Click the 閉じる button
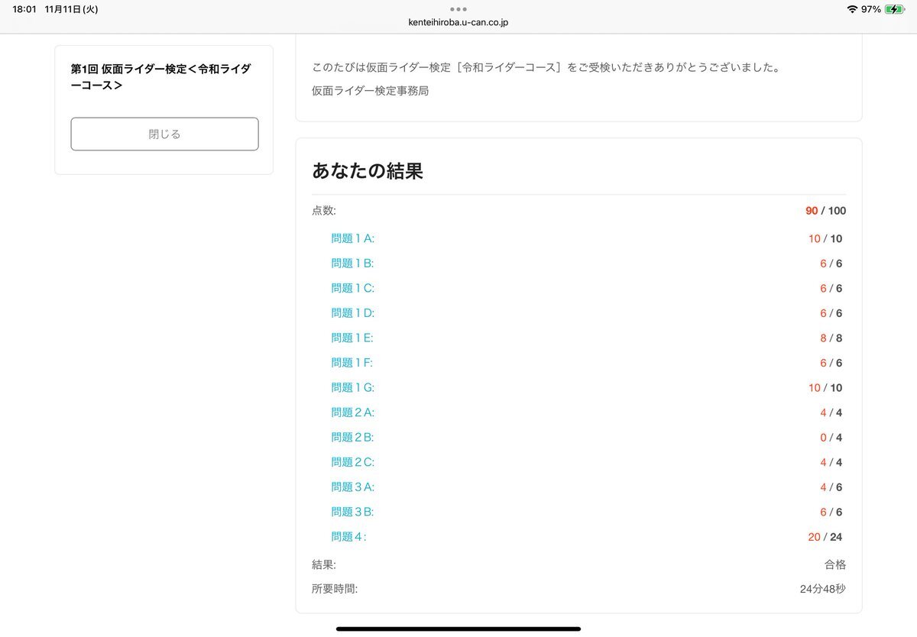This screenshot has height=637, width=917. [x=164, y=134]
